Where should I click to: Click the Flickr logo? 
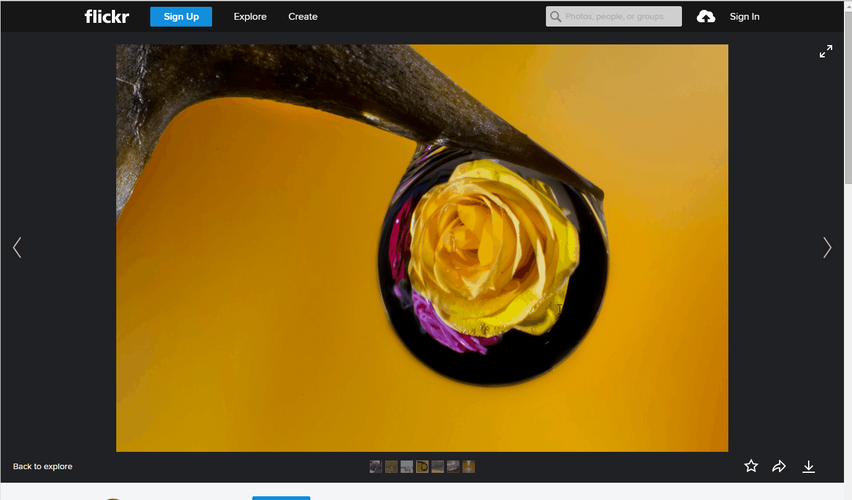tap(107, 17)
